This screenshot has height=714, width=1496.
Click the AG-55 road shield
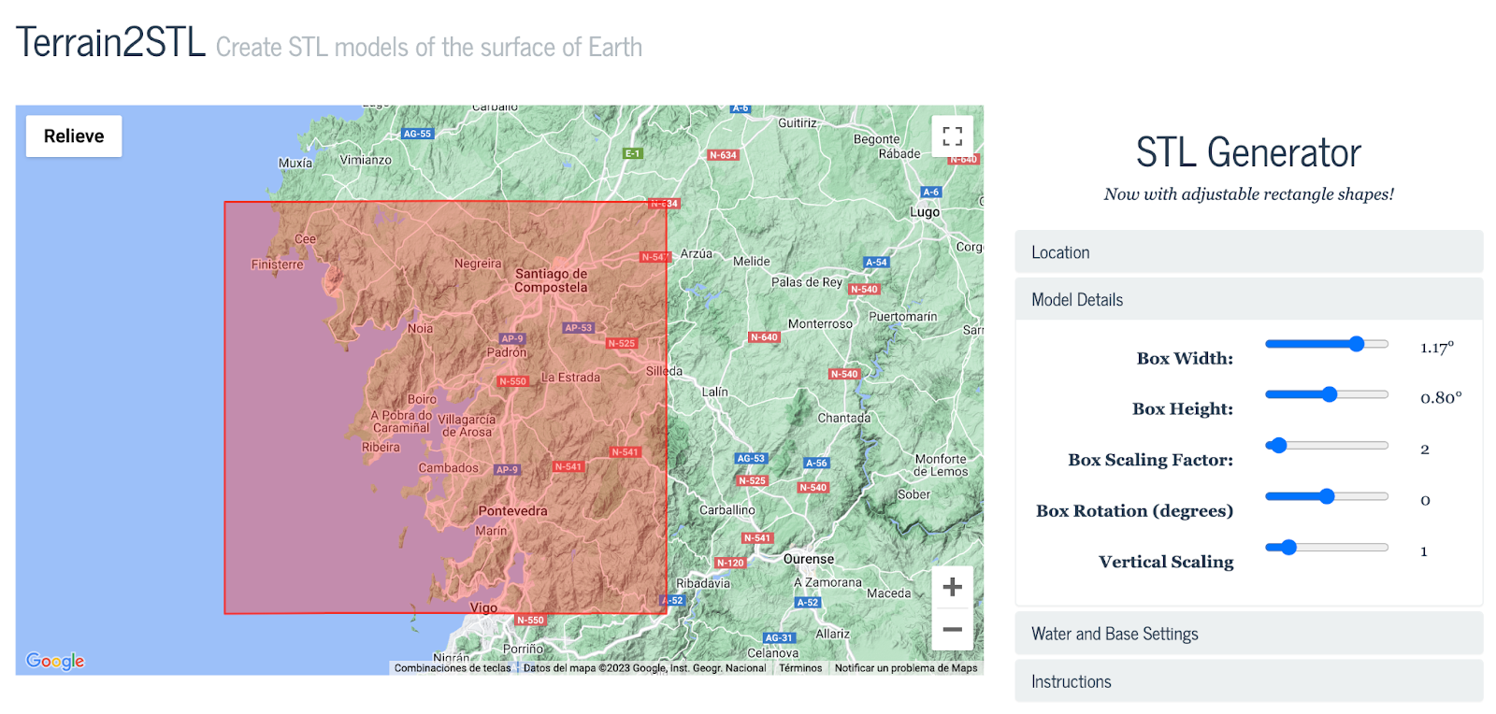(417, 134)
